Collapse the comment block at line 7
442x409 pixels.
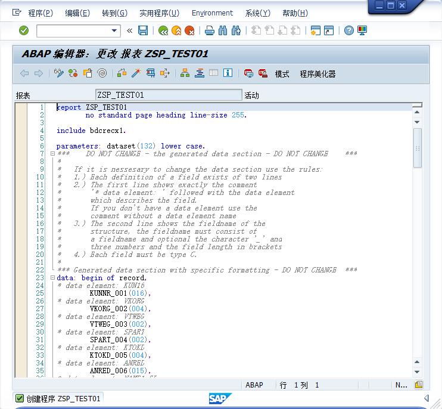click(52, 154)
